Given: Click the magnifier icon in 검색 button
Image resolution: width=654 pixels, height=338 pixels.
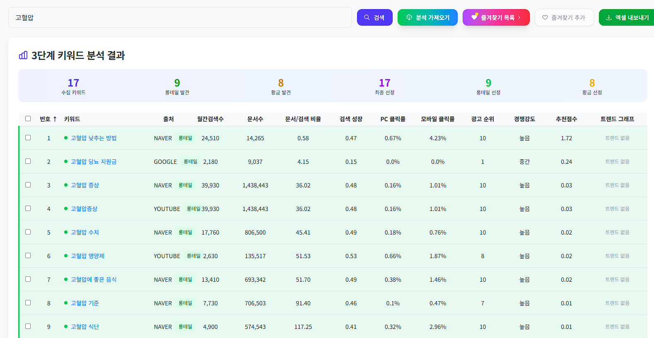Looking at the screenshot, I should [367, 17].
